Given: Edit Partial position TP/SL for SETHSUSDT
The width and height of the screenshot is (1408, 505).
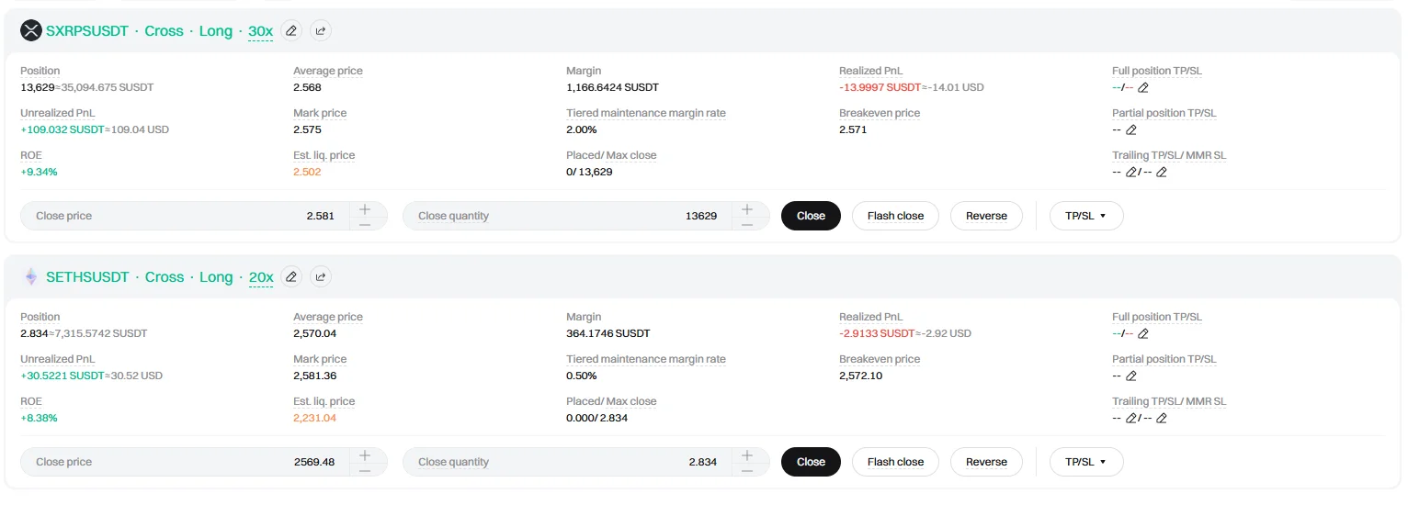Looking at the screenshot, I should click(1131, 376).
